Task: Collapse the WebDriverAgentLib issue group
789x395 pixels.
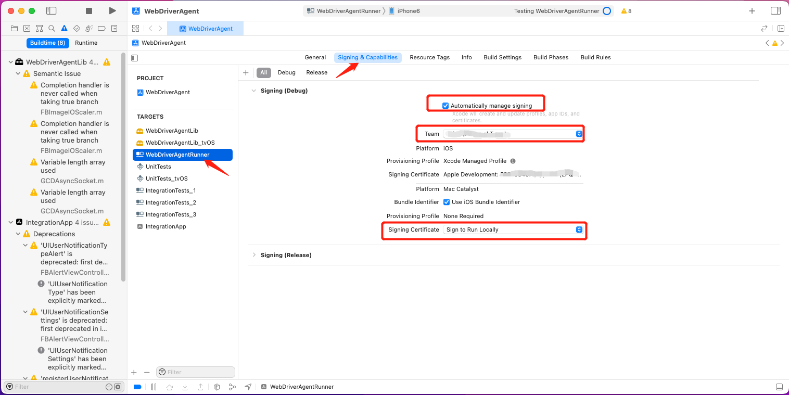Action: [x=10, y=62]
